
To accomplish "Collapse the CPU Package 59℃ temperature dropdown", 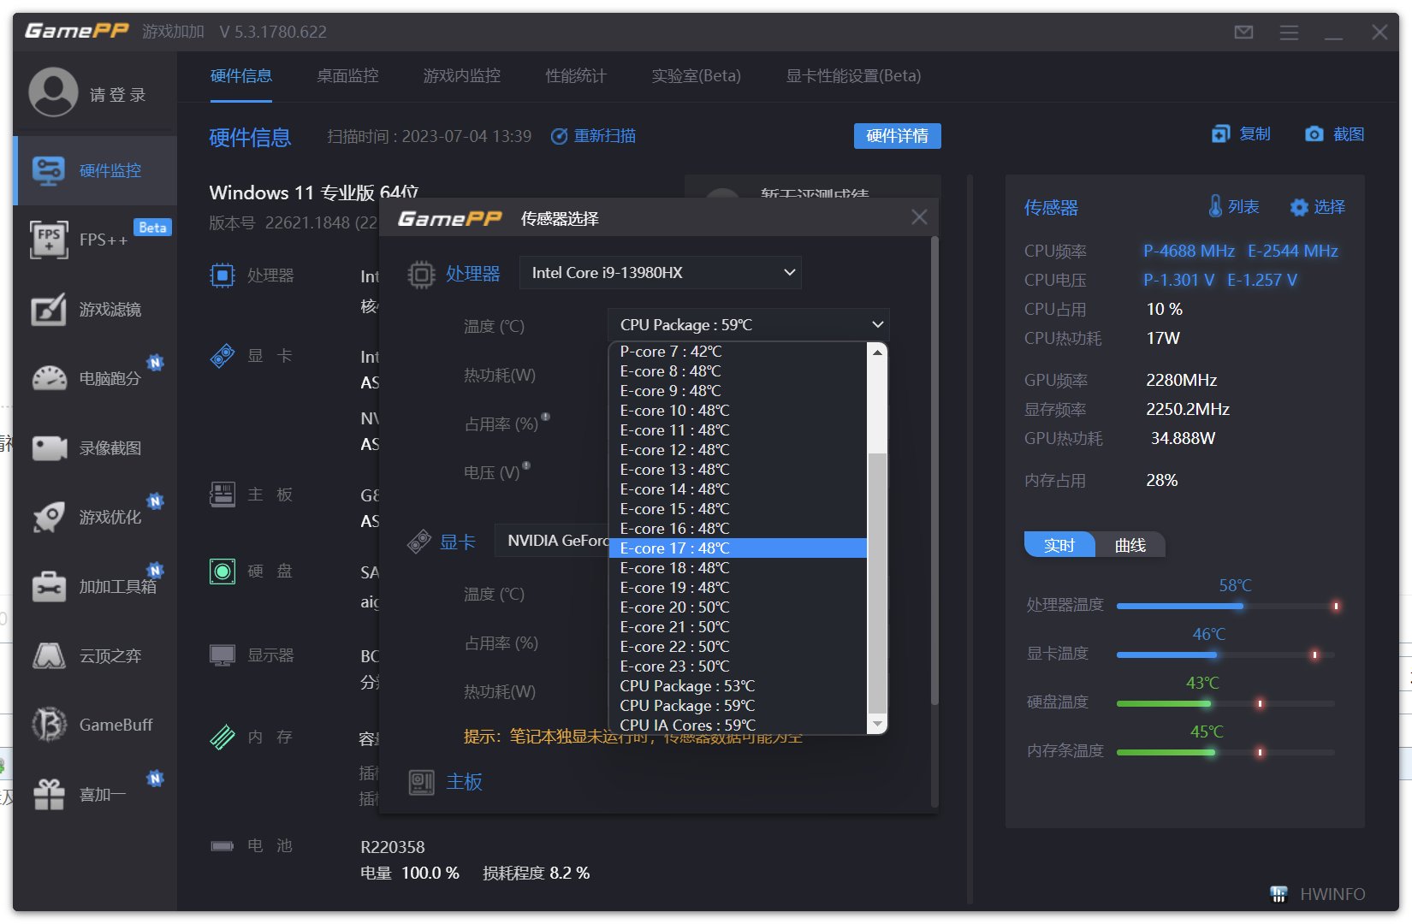I will [x=749, y=325].
